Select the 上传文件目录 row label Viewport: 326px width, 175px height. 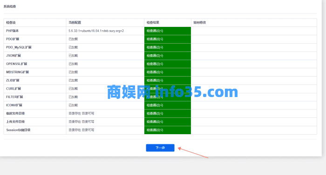tap(15, 122)
